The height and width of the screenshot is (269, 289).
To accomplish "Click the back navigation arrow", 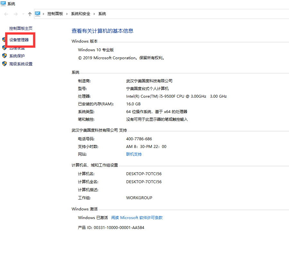I will [x=6, y=14].
